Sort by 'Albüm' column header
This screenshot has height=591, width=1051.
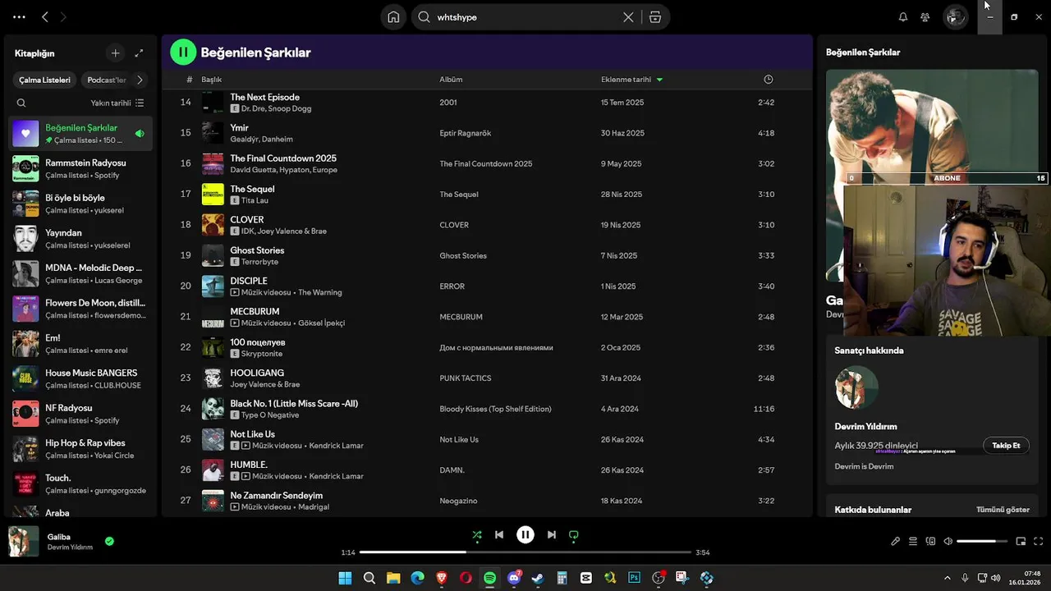click(x=451, y=80)
